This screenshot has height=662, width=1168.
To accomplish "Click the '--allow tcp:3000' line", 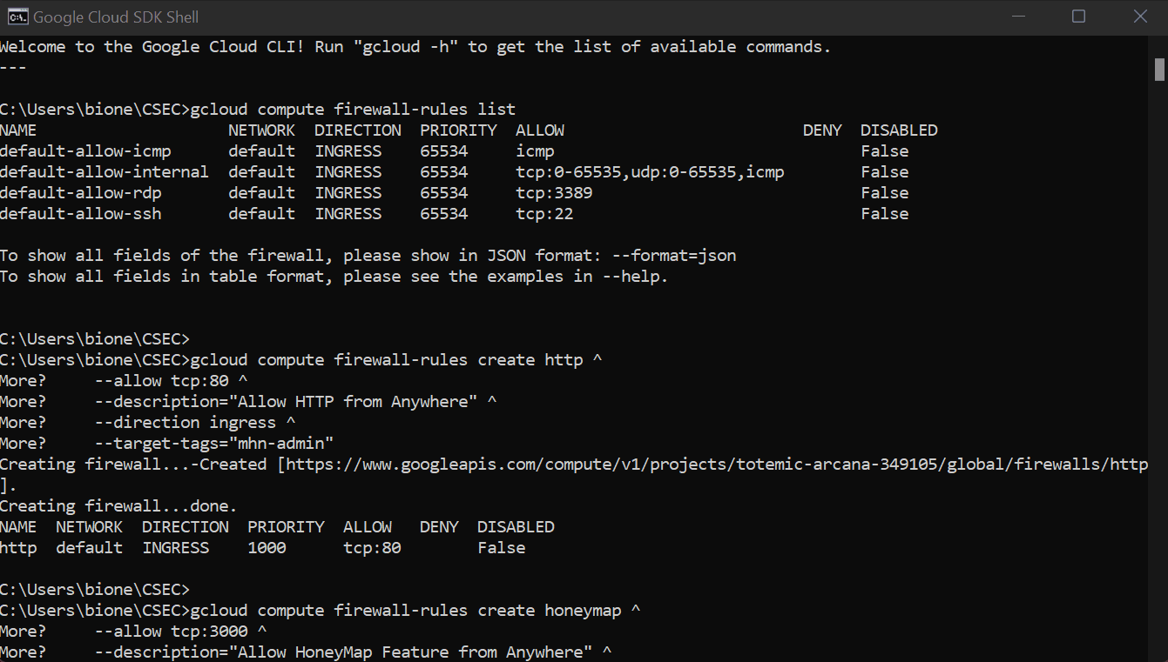I will pos(180,632).
